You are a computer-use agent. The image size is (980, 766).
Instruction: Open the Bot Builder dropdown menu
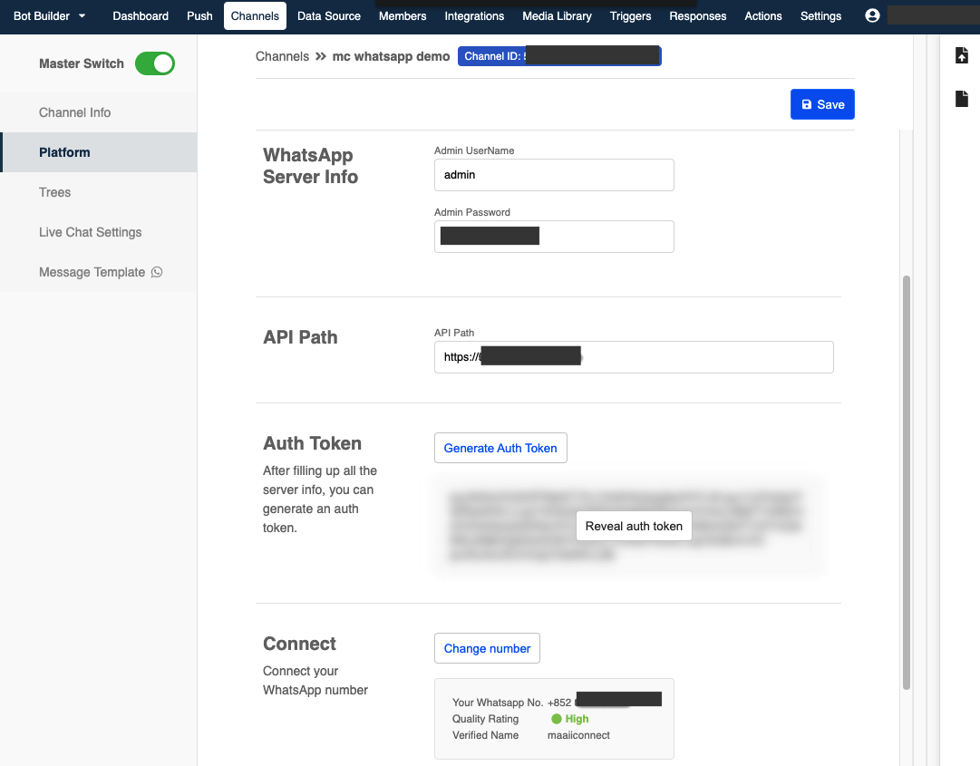pyautogui.click(x=49, y=15)
